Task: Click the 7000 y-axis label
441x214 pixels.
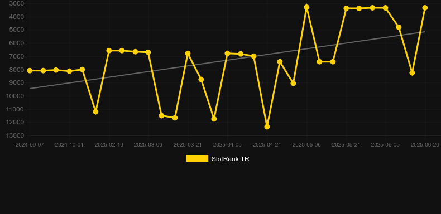Action: coord(17,56)
